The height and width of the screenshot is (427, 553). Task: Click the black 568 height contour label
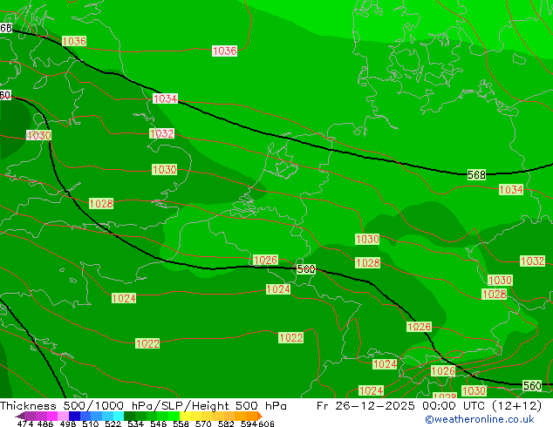pos(476,174)
